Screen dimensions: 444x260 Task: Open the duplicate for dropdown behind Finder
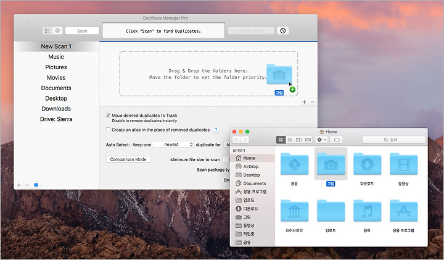coord(226,145)
